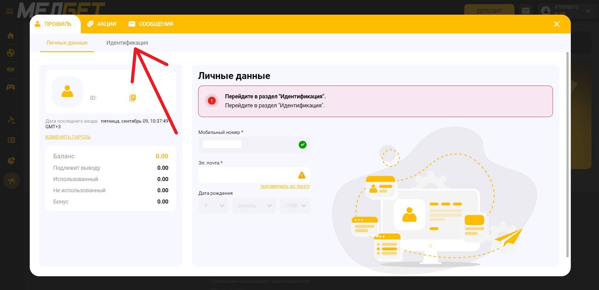The image size is (599, 290).
Task: Click the megaphone promo icon in sidebar
Action: click(12, 181)
